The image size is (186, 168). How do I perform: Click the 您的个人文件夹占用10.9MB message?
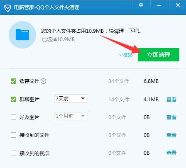[x=91, y=31]
